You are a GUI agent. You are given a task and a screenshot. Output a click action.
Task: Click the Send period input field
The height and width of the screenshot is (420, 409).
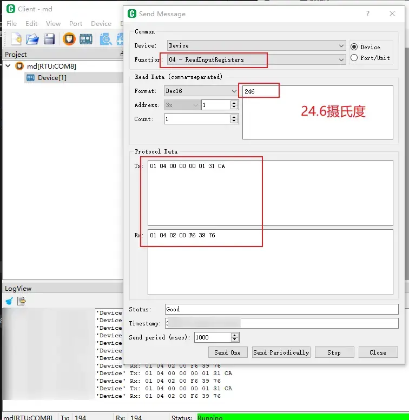[212, 337]
